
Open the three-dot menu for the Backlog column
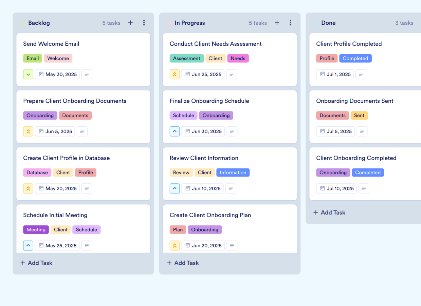pyautogui.click(x=144, y=23)
